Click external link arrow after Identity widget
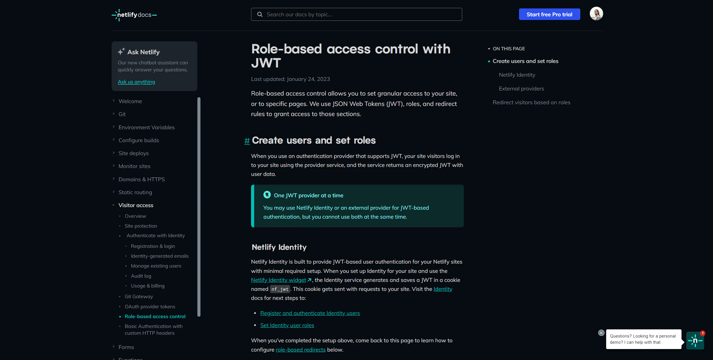The image size is (713, 360). [x=309, y=280]
